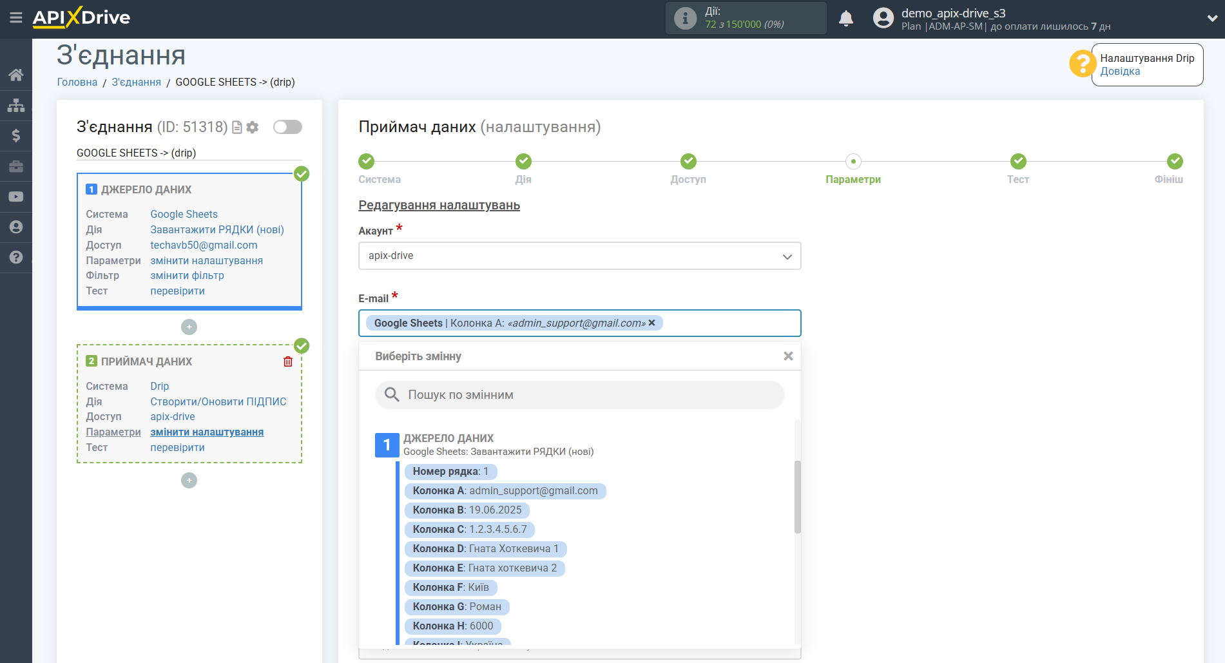Close the Виберіть змінну panel
The width and height of the screenshot is (1225, 663).
(787, 356)
